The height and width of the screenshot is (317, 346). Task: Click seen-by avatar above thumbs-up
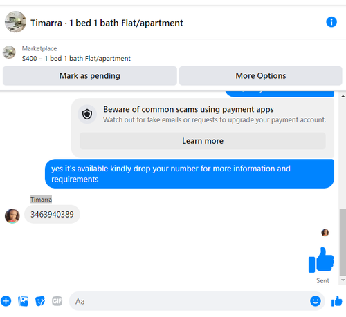pyautogui.click(x=325, y=233)
